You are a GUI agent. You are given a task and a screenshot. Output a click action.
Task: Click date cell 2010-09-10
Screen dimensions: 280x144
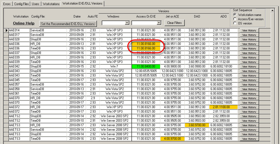[x=76, y=121]
